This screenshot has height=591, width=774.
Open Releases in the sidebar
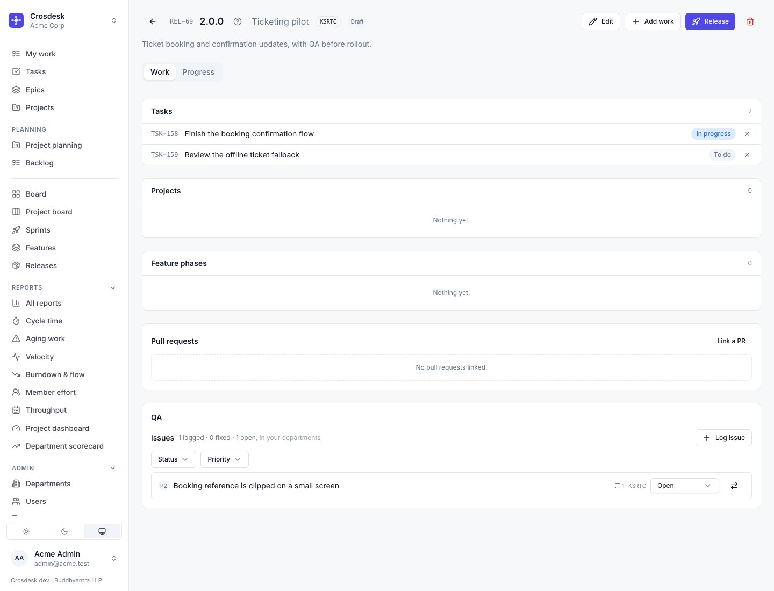coord(64,265)
